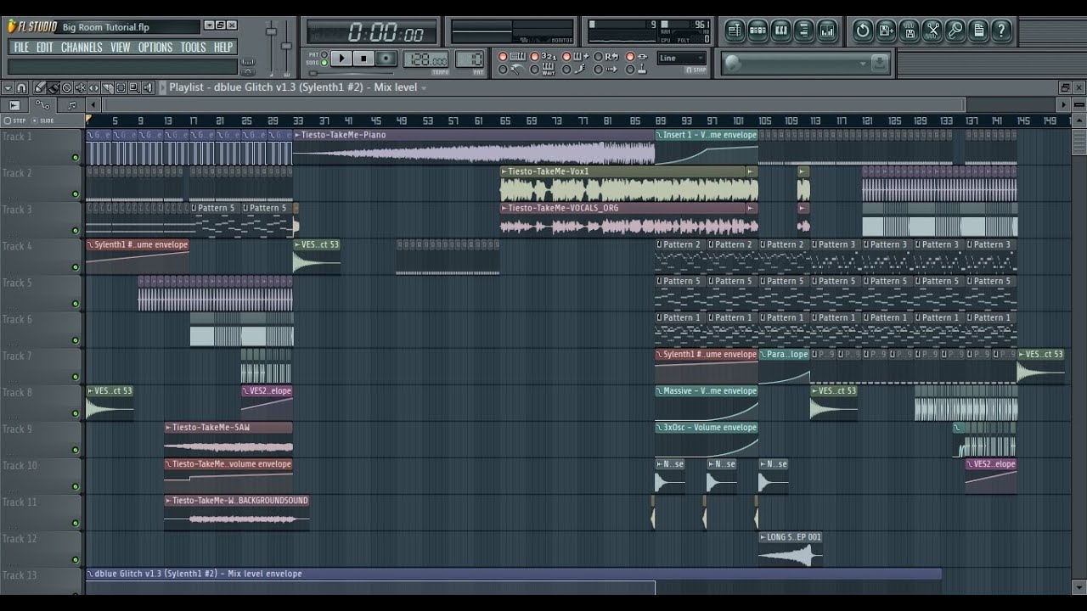The image size is (1087, 611).
Task: Open the Playlist window from toolbar
Action: [x=735, y=31]
